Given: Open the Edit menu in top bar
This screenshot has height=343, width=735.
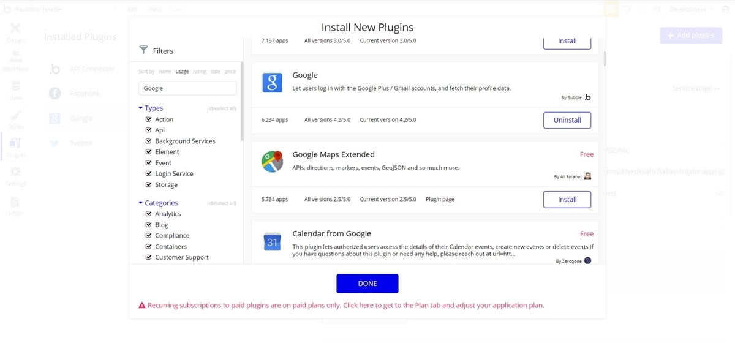Looking at the screenshot, I should 133,9.
